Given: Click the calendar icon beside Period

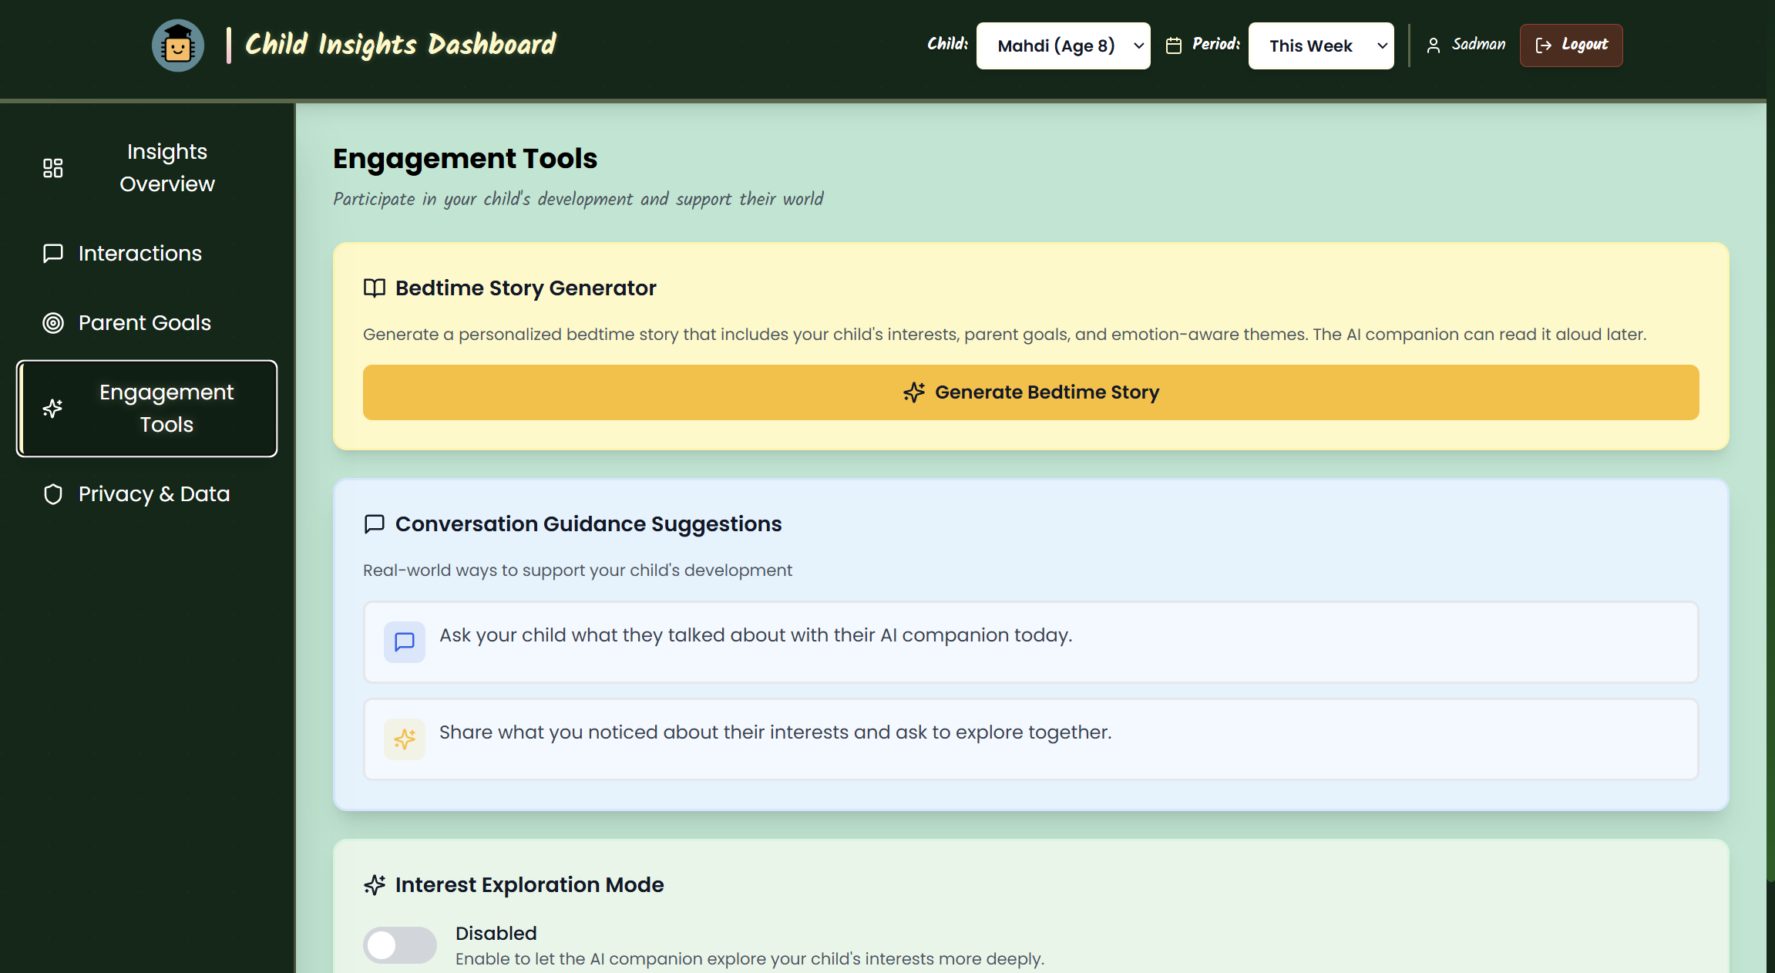Looking at the screenshot, I should 1174,45.
